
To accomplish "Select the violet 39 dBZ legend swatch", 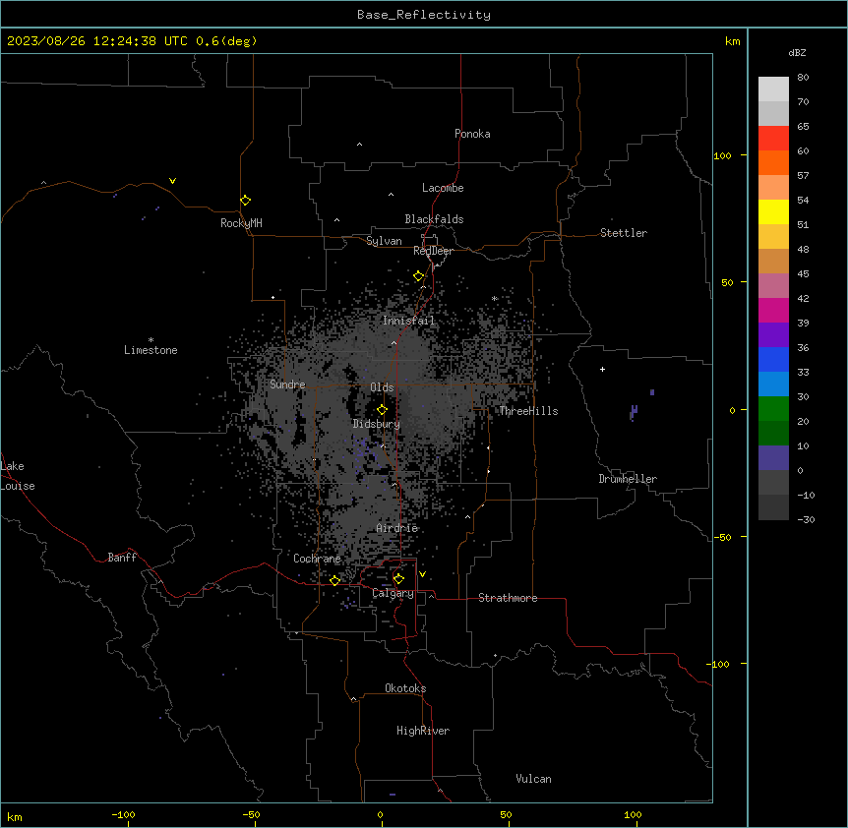I will pos(773,335).
